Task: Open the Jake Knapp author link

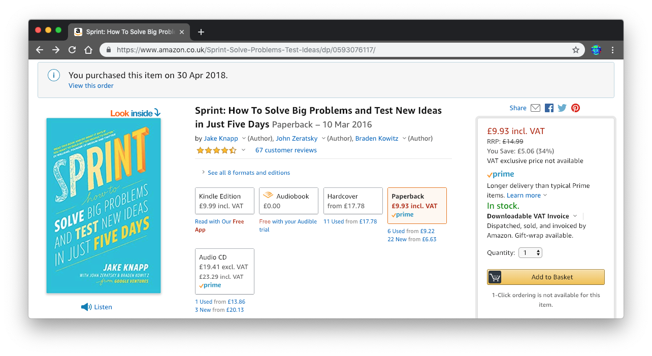Action: click(221, 138)
